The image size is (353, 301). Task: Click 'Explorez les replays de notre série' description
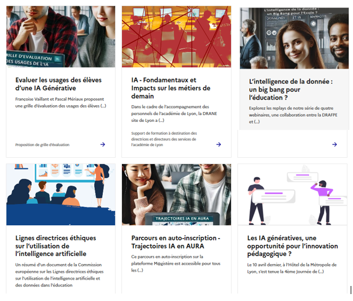tap(291, 114)
